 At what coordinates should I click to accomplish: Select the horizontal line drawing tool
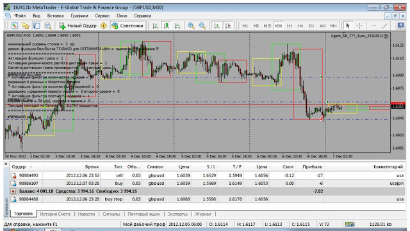click(373, 26)
